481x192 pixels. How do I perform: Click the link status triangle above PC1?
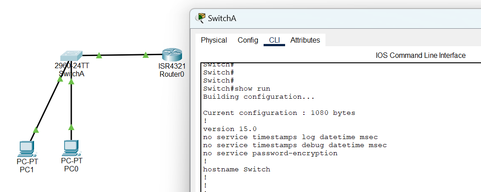click(x=36, y=130)
